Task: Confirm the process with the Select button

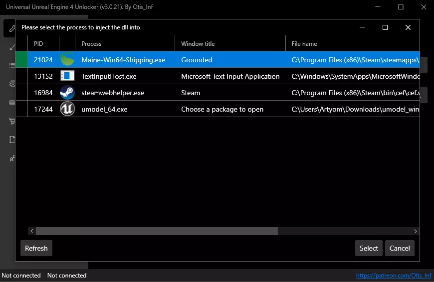Action: [x=369, y=248]
